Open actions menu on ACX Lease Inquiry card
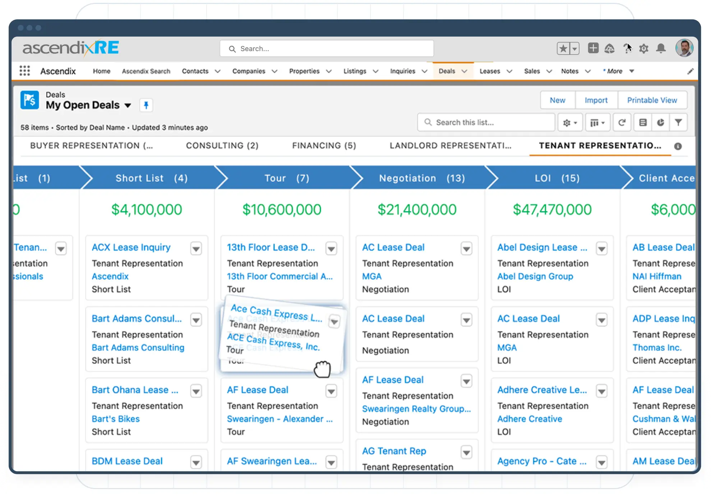Screen dimensions: 711x497 196,249
